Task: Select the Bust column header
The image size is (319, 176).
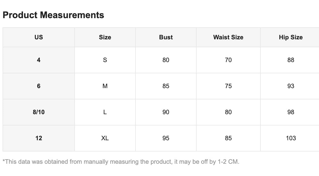Action: 166,37
